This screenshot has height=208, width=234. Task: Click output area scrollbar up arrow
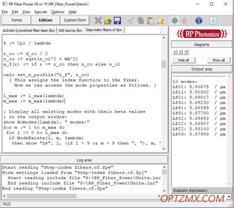click(x=229, y=76)
